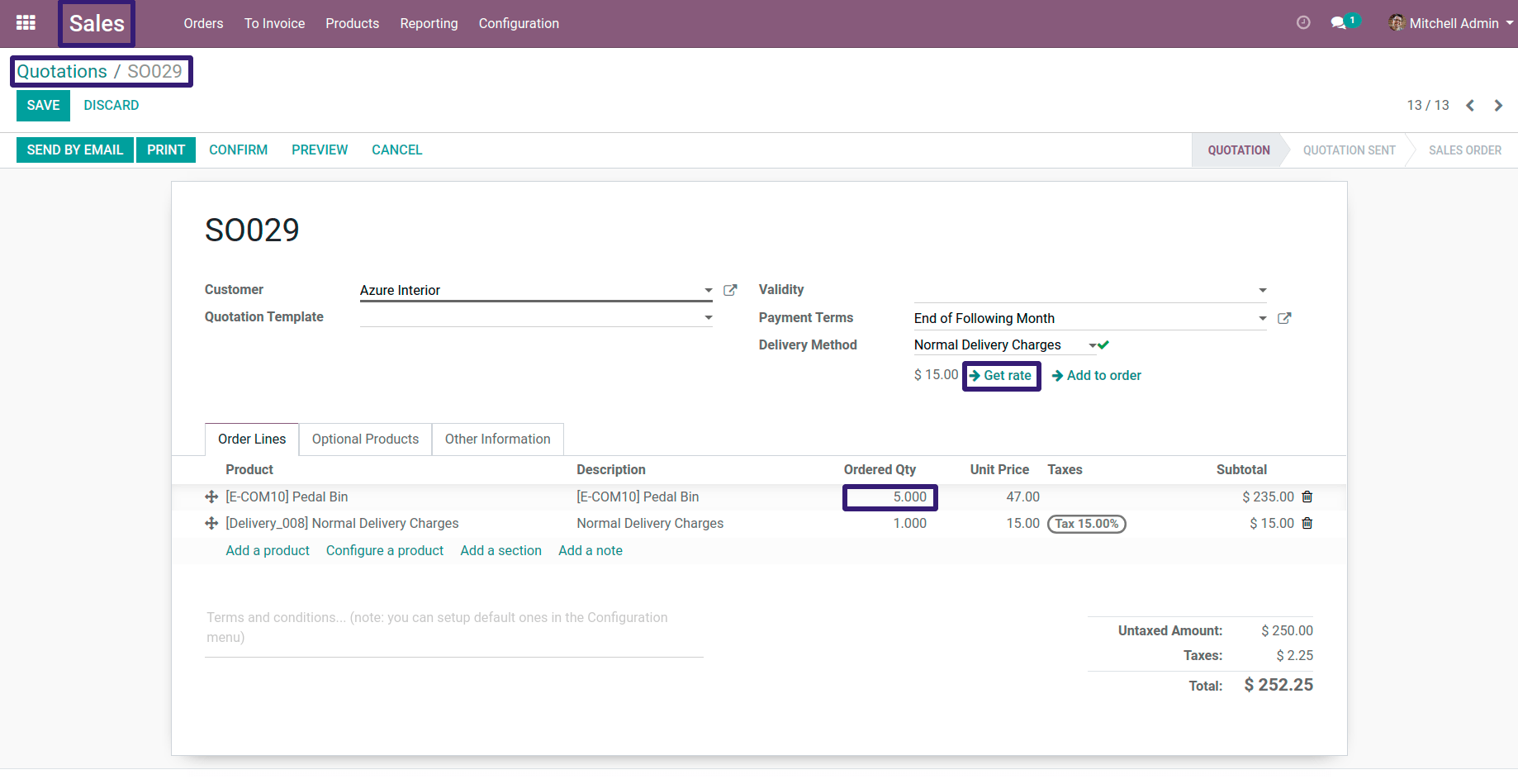Open the Configuration menu
1518x784 pixels.
(x=519, y=23)
